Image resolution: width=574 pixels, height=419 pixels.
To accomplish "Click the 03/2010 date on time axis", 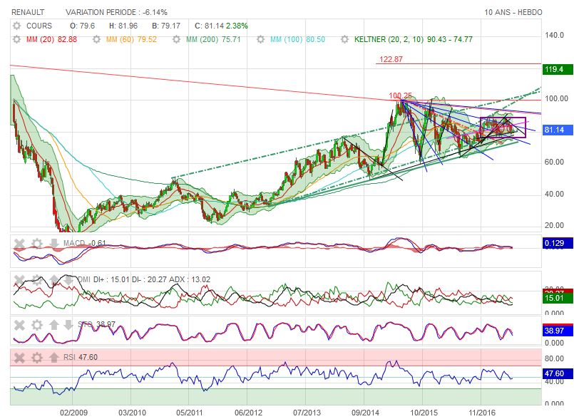I will [132, 413].
